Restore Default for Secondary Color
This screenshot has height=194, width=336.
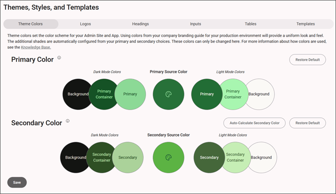pos(308,123)
